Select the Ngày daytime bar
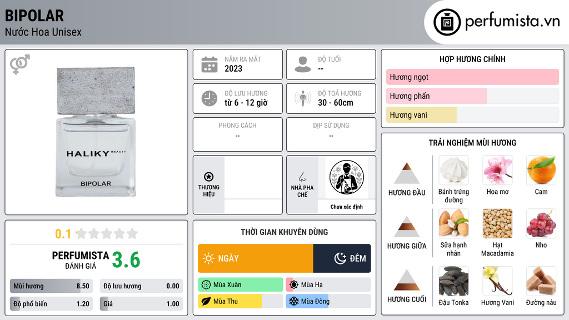Viewport: 569px width, 320px height. tap(256, 258)
